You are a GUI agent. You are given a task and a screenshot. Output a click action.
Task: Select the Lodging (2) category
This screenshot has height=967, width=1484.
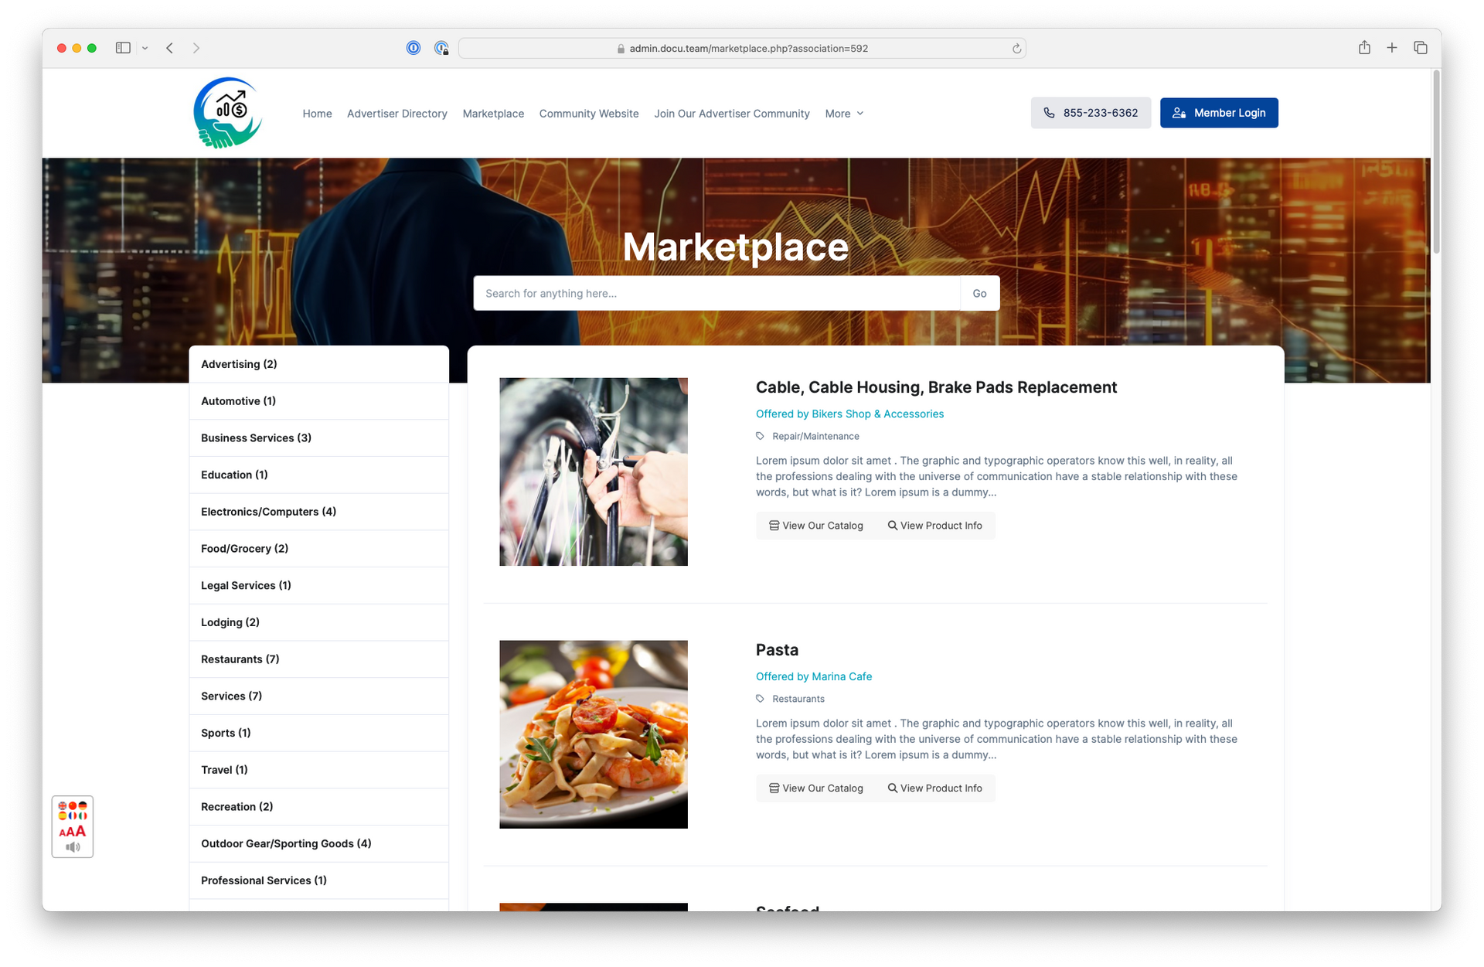tap(318, 622)
